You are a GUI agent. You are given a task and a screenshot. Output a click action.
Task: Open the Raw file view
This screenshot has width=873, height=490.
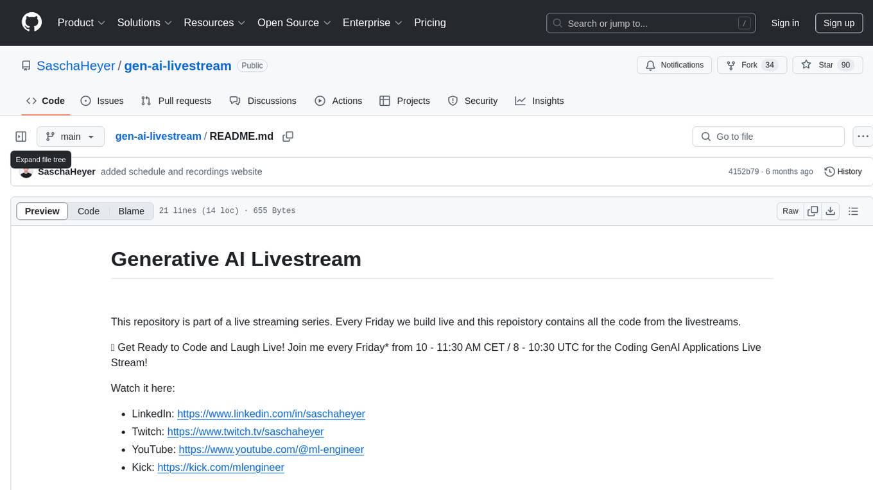pos(790,211)
